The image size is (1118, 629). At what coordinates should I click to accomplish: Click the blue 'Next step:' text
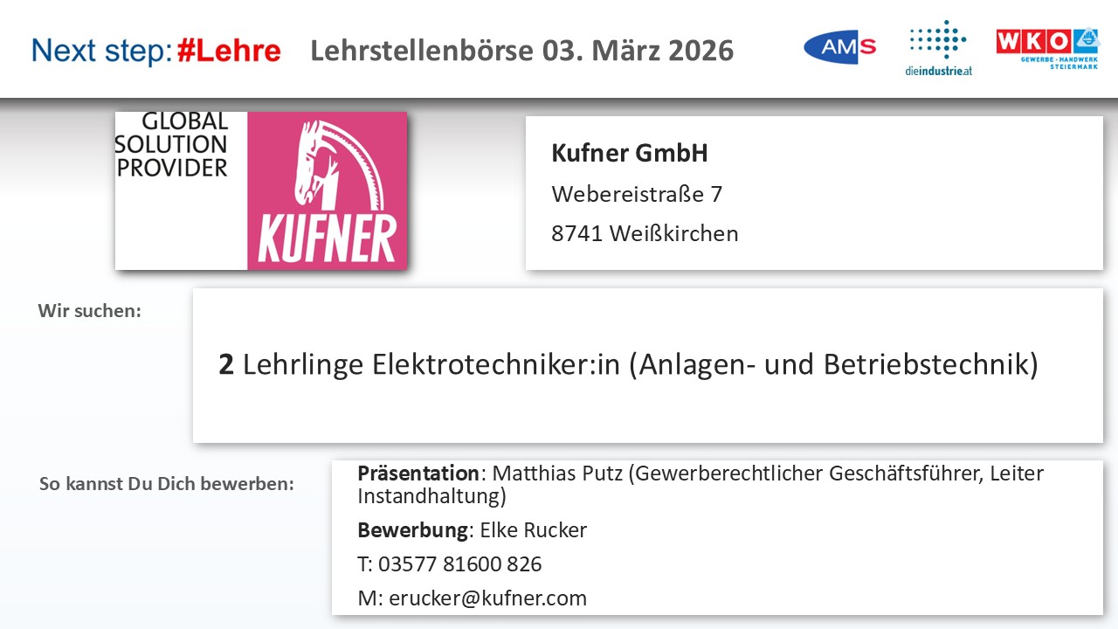pyautogui.click(x=100, y=51)
